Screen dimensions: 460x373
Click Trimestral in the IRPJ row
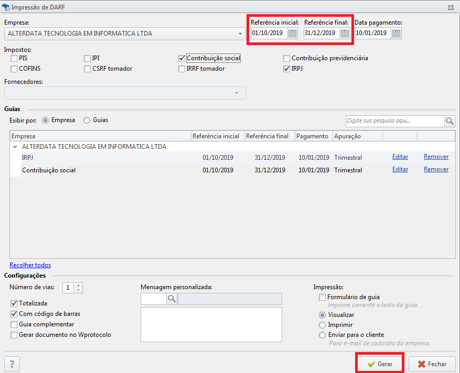pyautogui.click(x=348, y=158)
